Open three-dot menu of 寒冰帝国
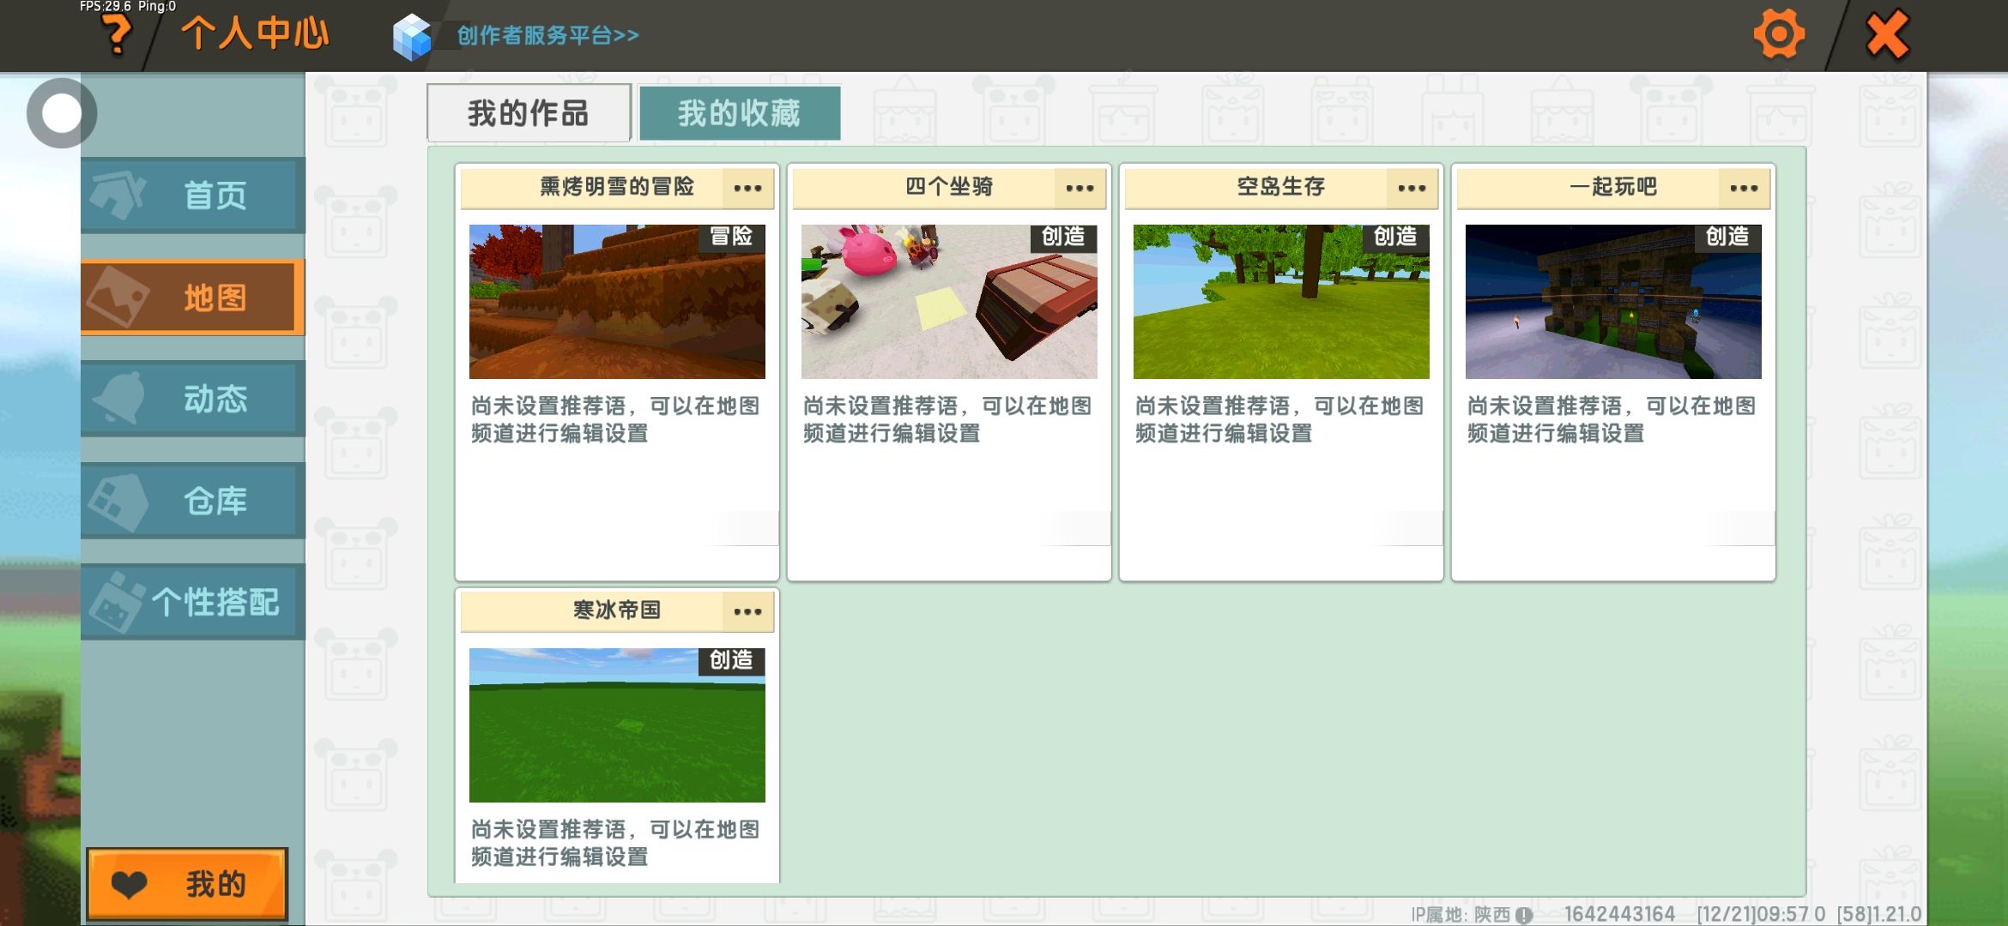The width and height of the screenshot is (2008, 926). click(x=747, y=611)
